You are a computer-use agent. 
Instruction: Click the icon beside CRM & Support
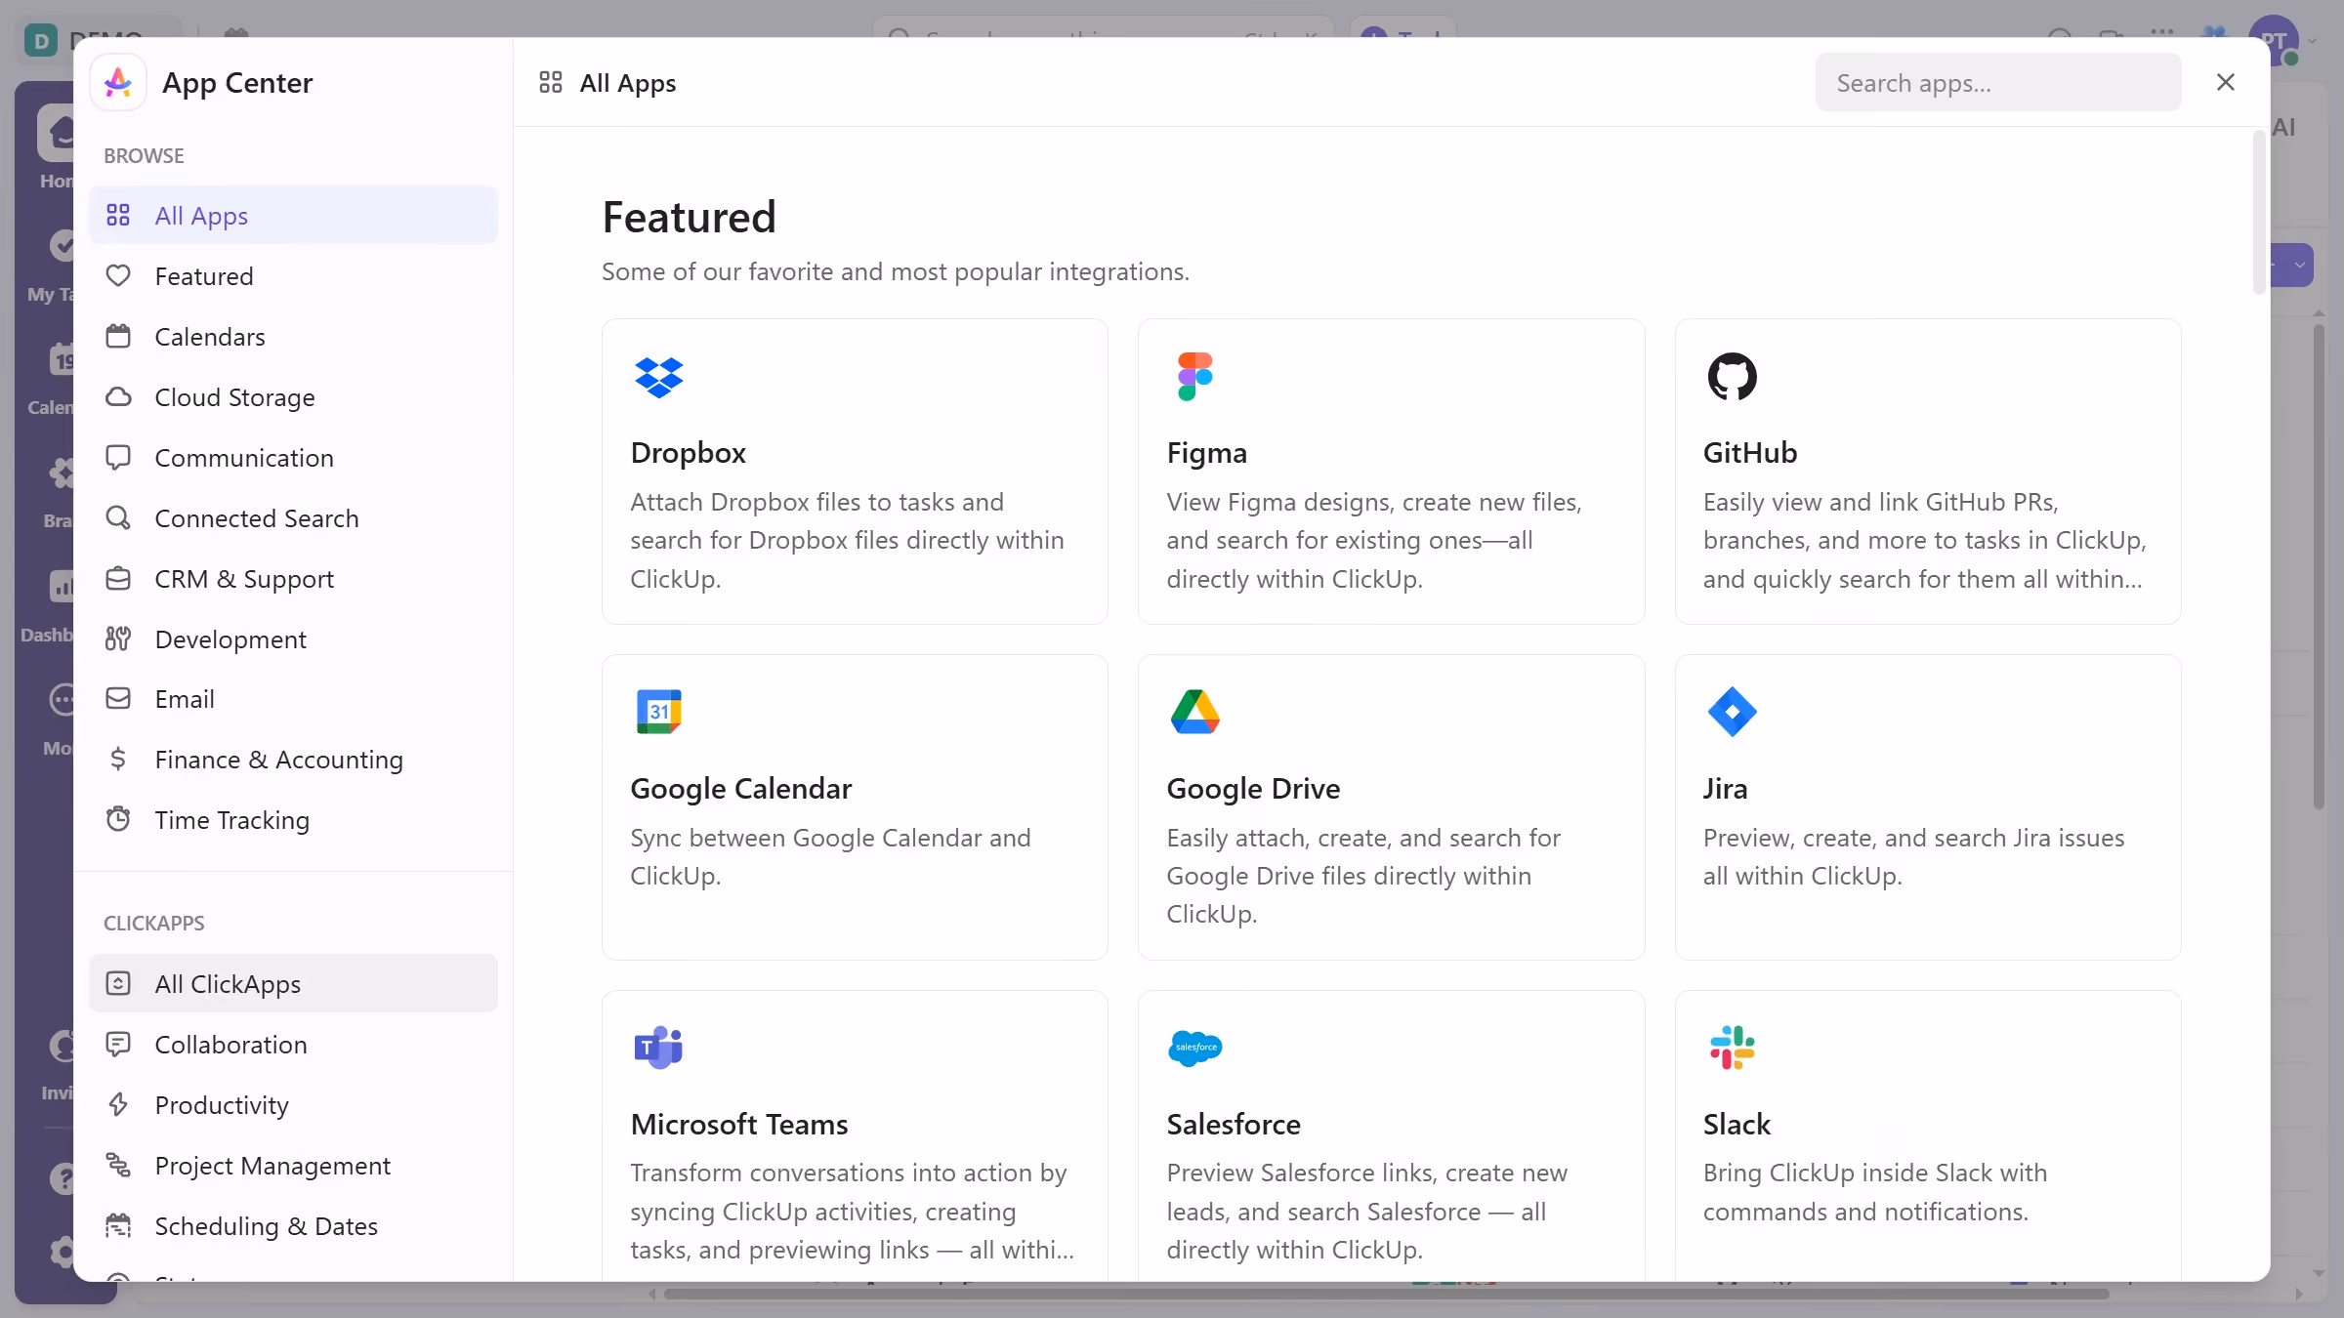[x=118, y=579]
